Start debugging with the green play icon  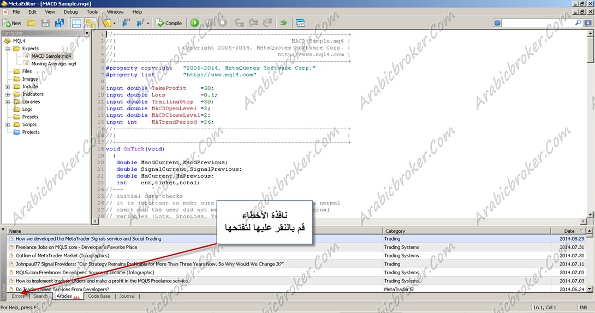coord(195,23)
